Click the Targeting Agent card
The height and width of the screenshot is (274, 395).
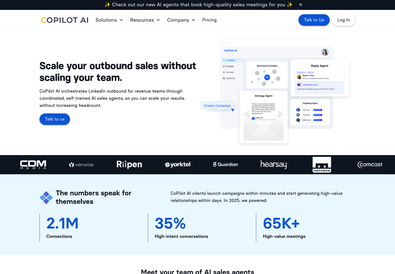310,112
